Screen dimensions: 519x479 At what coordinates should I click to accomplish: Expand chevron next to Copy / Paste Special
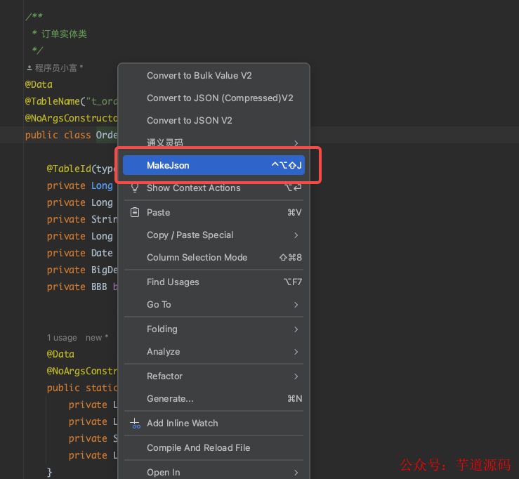click(x=296, y=235)
